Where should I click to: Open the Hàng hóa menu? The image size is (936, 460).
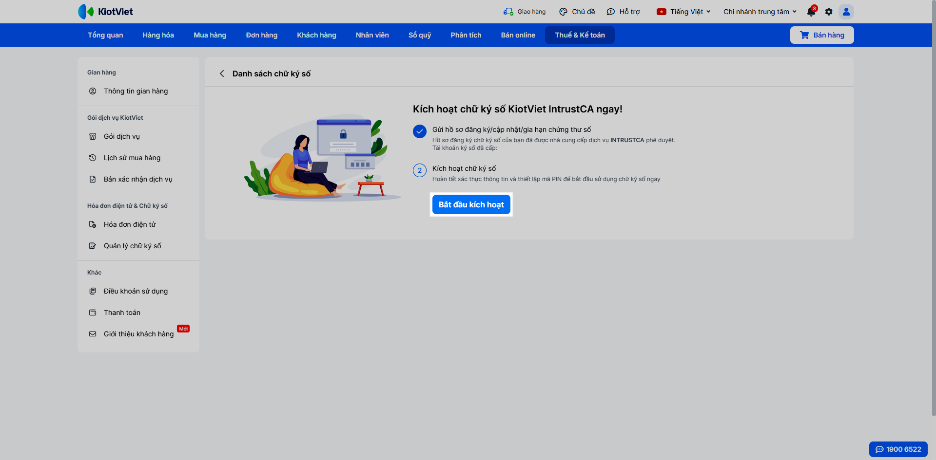click(x=158, y=35)
